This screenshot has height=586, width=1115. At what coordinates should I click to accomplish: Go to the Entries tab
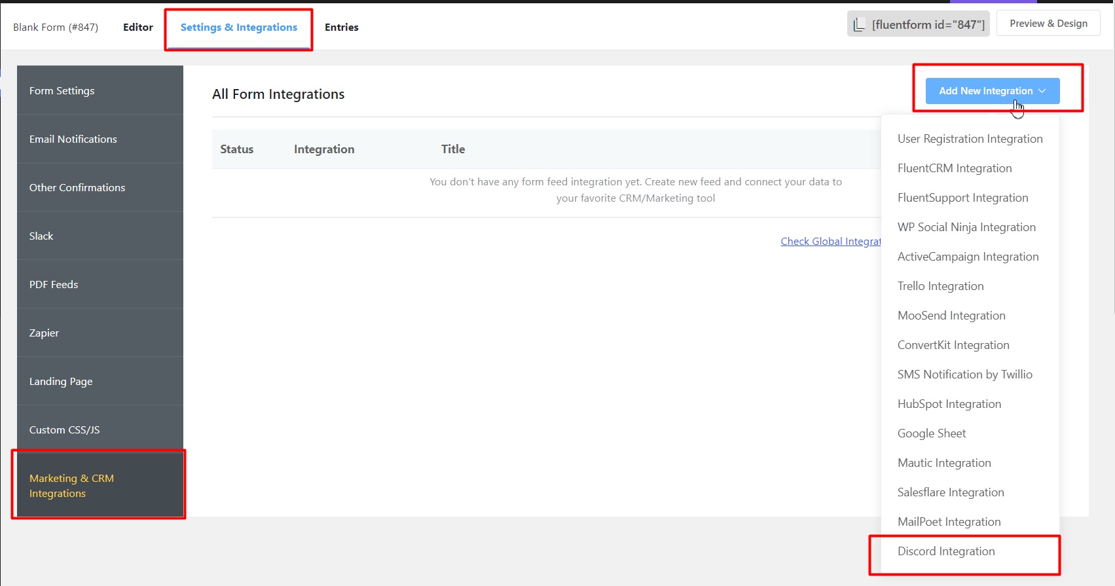pos(342,27)
